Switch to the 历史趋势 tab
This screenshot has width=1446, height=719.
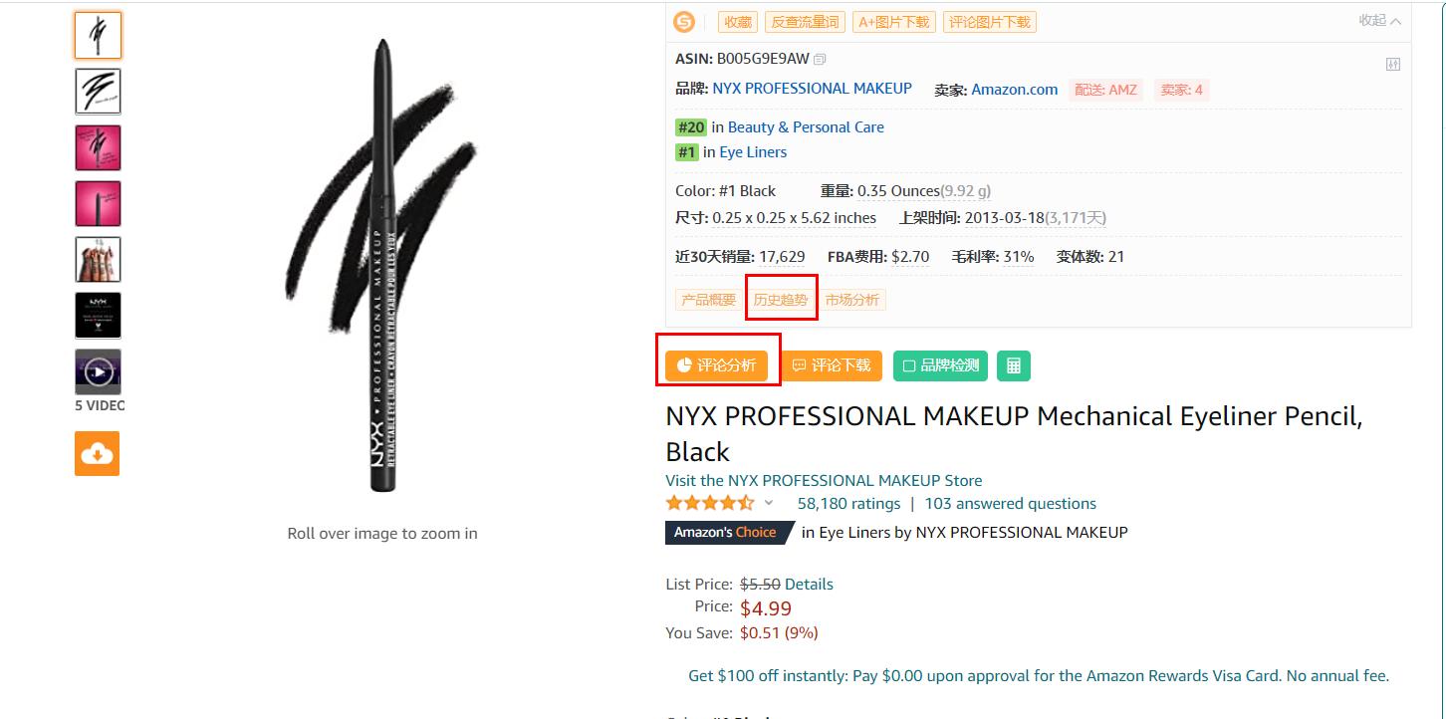point(781,300)
